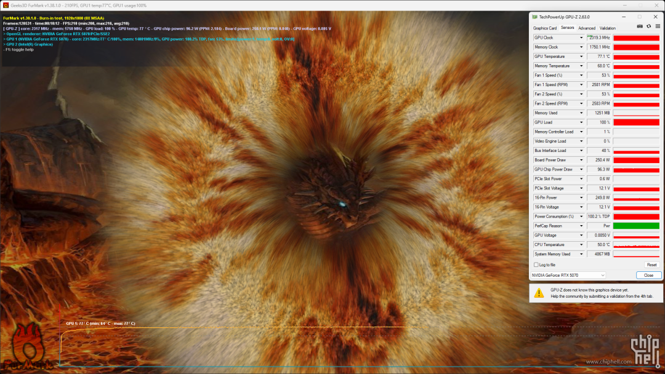Select the Sensors tab
The width and height of the screenshot is (665, 374).
point(567,28)
